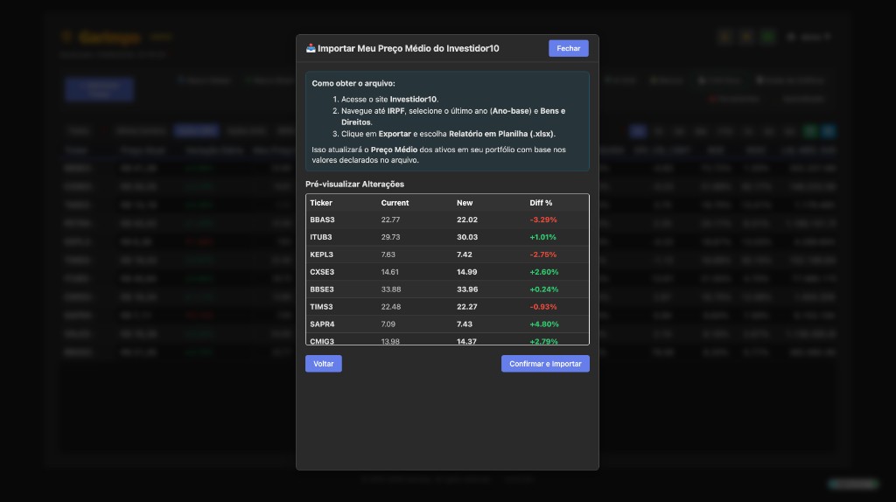The image size is (896, 502).
Task: Click the -0.93% diff value for TIMS3
Action: tap(542, 307)
